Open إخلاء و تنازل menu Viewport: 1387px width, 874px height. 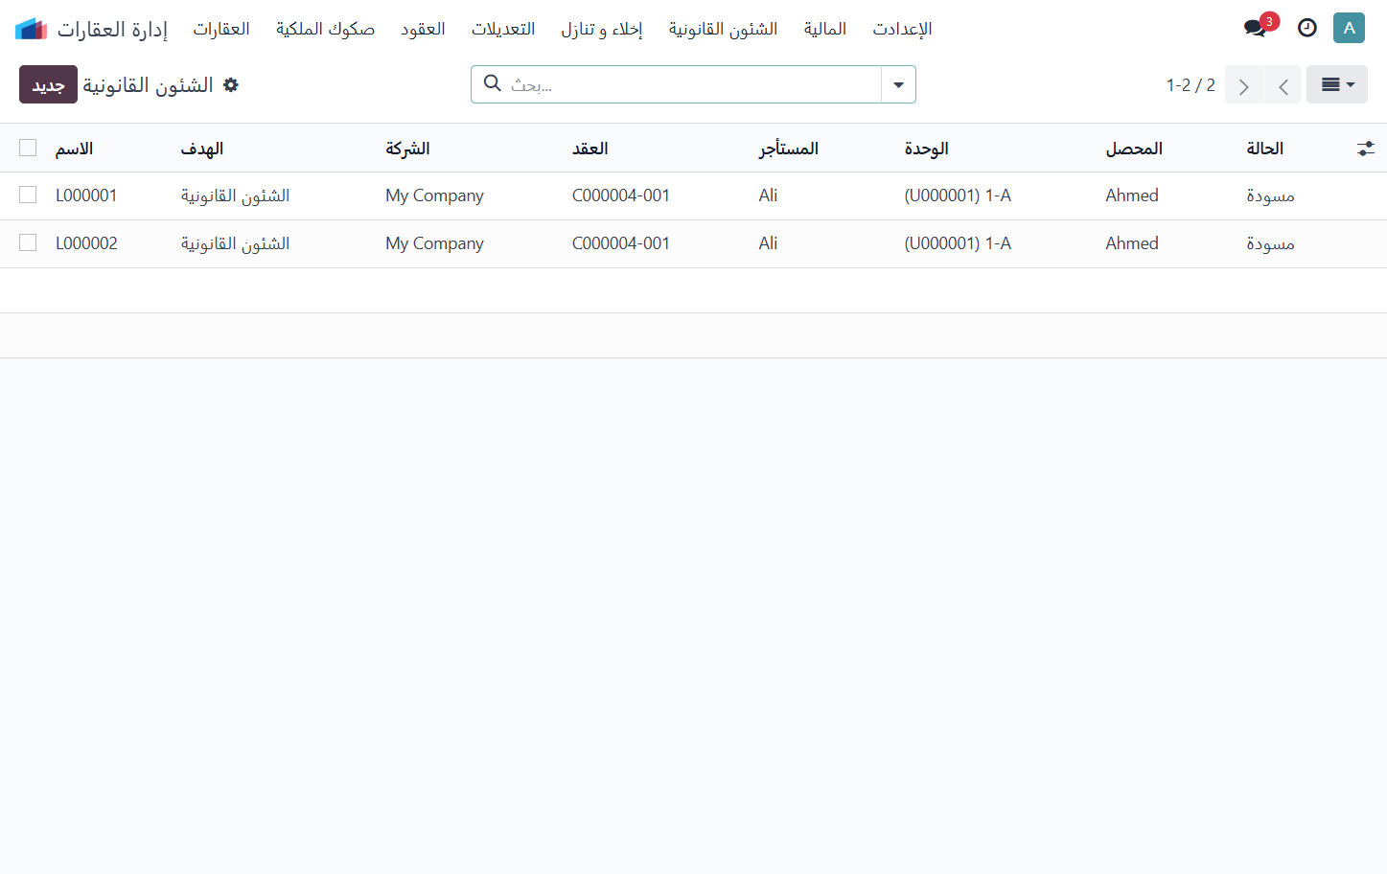coord(602,29)
